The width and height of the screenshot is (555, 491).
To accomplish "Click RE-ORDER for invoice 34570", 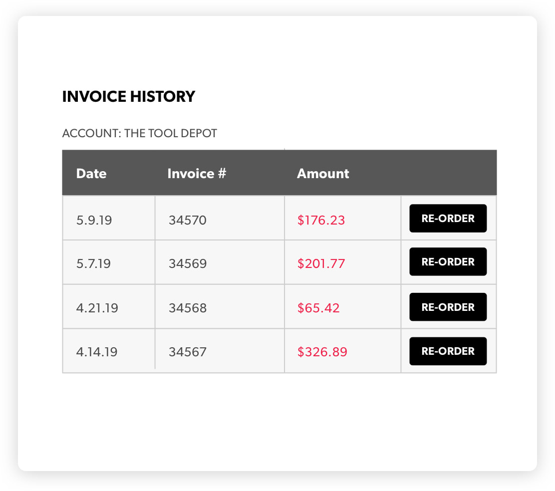I will (448, 219).
